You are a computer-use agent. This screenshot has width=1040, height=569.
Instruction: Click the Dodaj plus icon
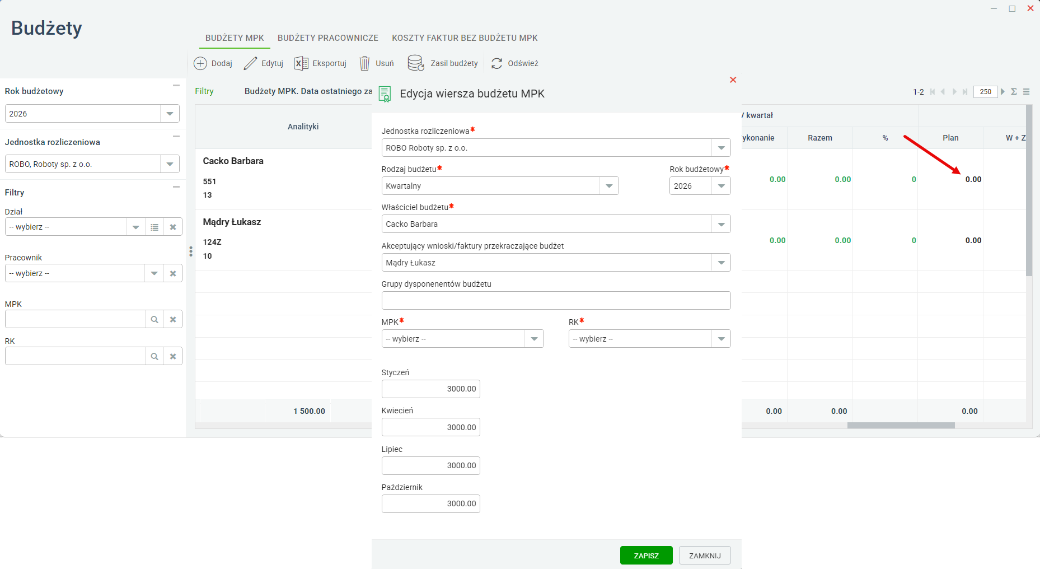[200, 63]
